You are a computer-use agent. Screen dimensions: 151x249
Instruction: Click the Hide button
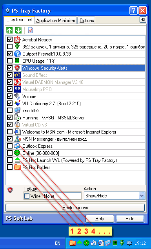coord(130,219)
